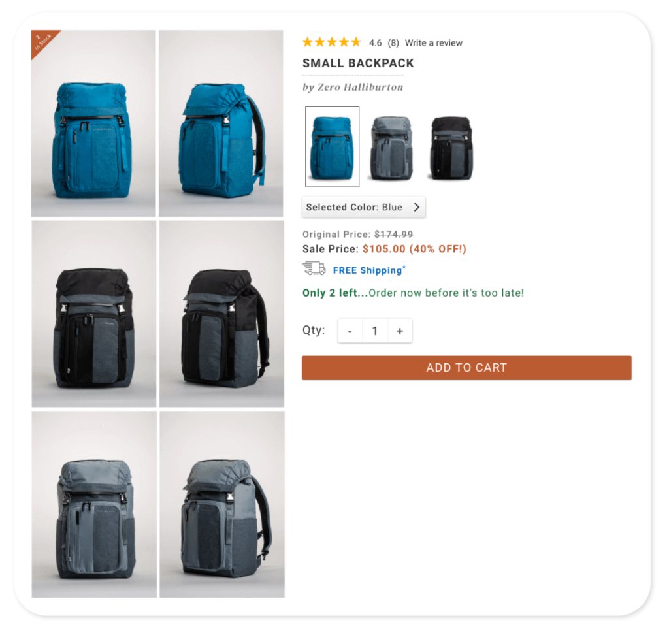669x633 pixels.
Task: Open the Selected Color: Blue dropdown
Action: click(x=363, y=207)
